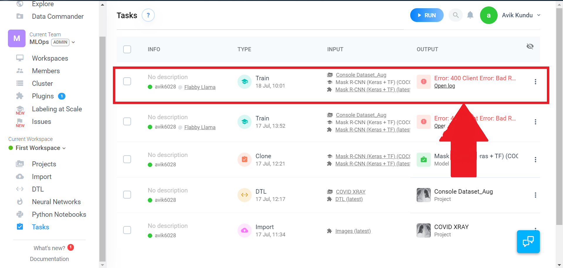Open Issues menu item
Screen dimensions: 563x268
pyautogui.click(x=41, y=122)
